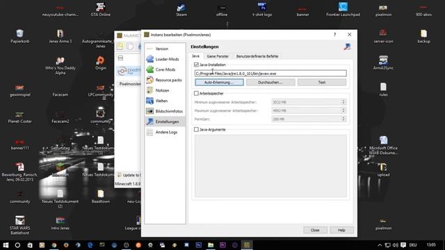Screen dimensions: 445x250
Task: Select the Pixelmon instance in the MultiMC window
Action: [129, 76]
